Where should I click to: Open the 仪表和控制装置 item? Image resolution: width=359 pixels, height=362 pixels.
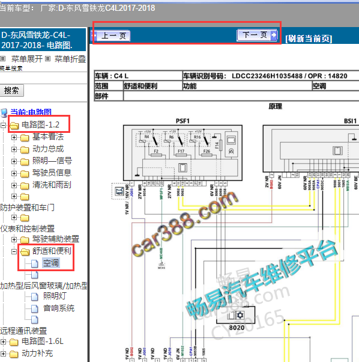point(27,229)
